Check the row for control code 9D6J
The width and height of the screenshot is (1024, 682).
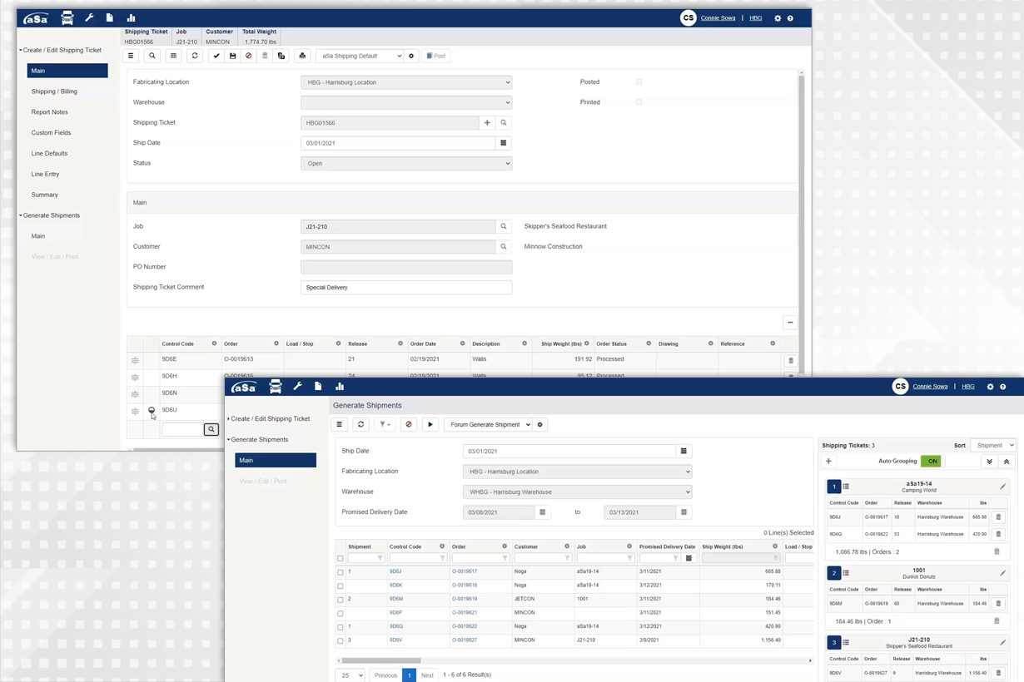point(341,572)
